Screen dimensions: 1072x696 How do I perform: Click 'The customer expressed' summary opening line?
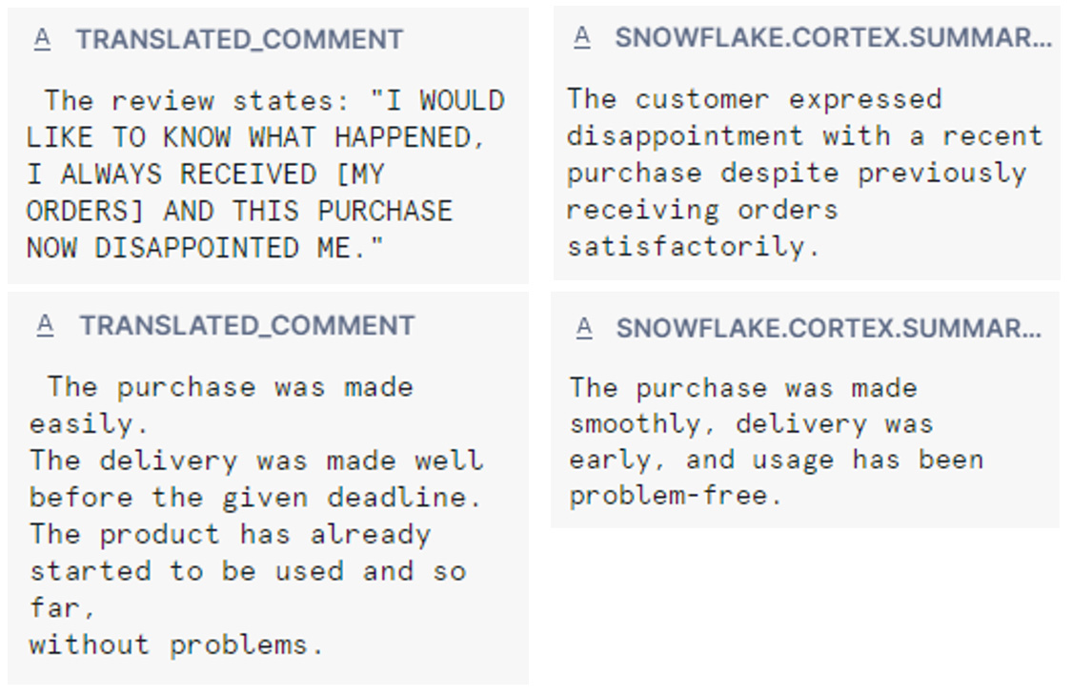click(x=755, y=100)
